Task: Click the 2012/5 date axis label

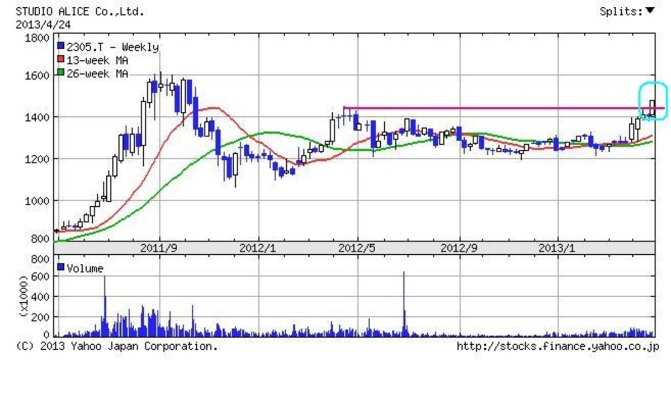Action: point(358,247)
